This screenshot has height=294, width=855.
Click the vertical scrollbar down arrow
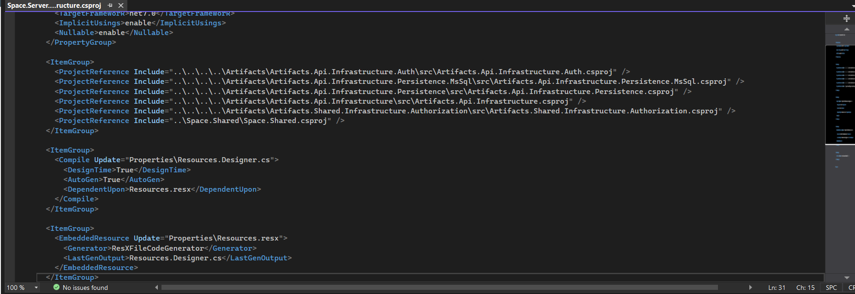(847, 277)
